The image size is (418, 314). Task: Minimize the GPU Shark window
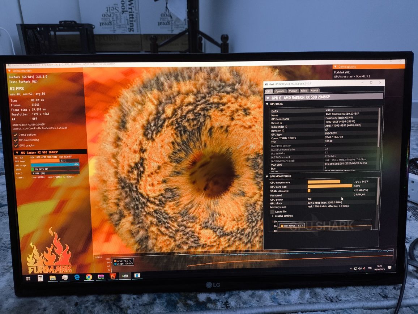click(362, 83)
